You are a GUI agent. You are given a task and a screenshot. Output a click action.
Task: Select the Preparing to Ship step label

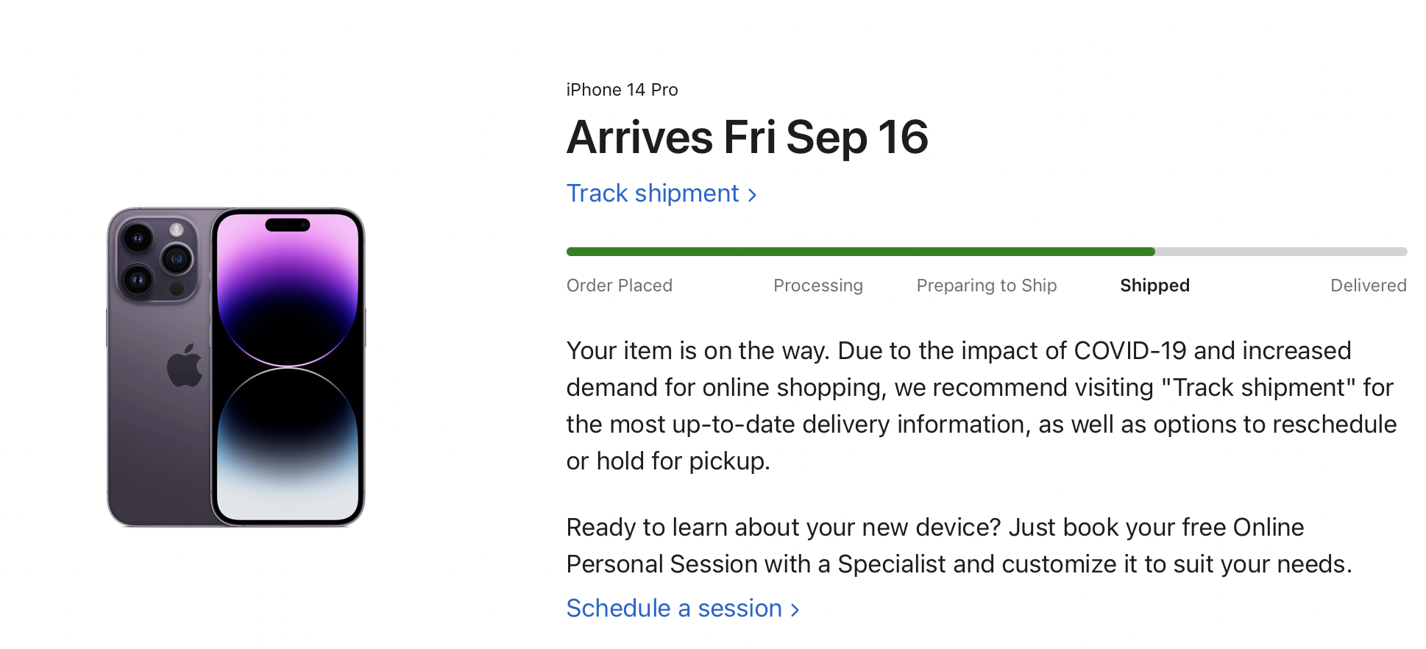coord(986,286)
